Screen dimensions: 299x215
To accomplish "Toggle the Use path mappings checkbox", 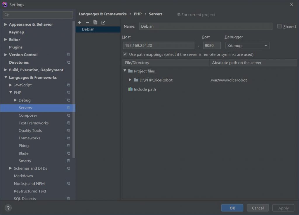I will [x=125, y=54].
